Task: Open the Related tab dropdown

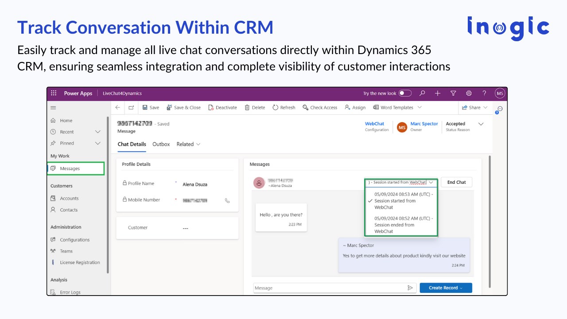Action: tap(188, 144)
